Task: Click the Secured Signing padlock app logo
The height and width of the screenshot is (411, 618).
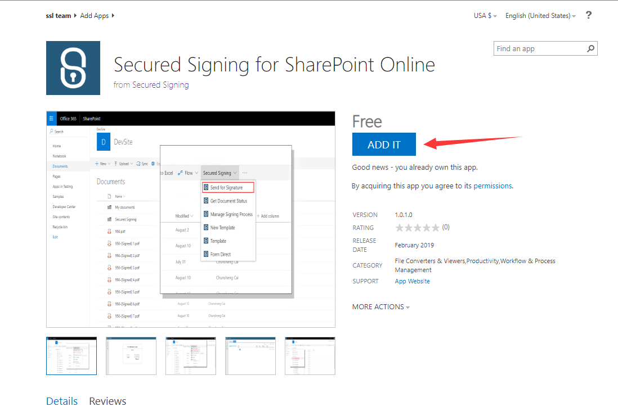Action: [x=73, y=68]
